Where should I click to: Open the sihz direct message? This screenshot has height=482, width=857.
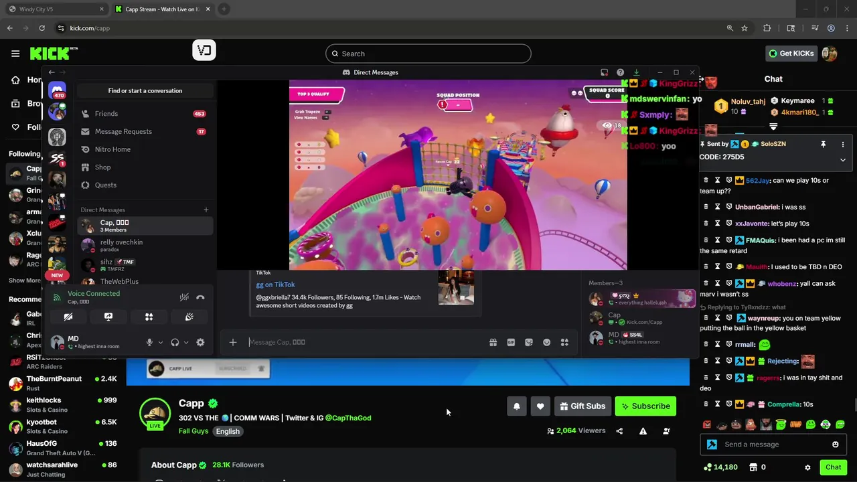[x=145, y=265]
